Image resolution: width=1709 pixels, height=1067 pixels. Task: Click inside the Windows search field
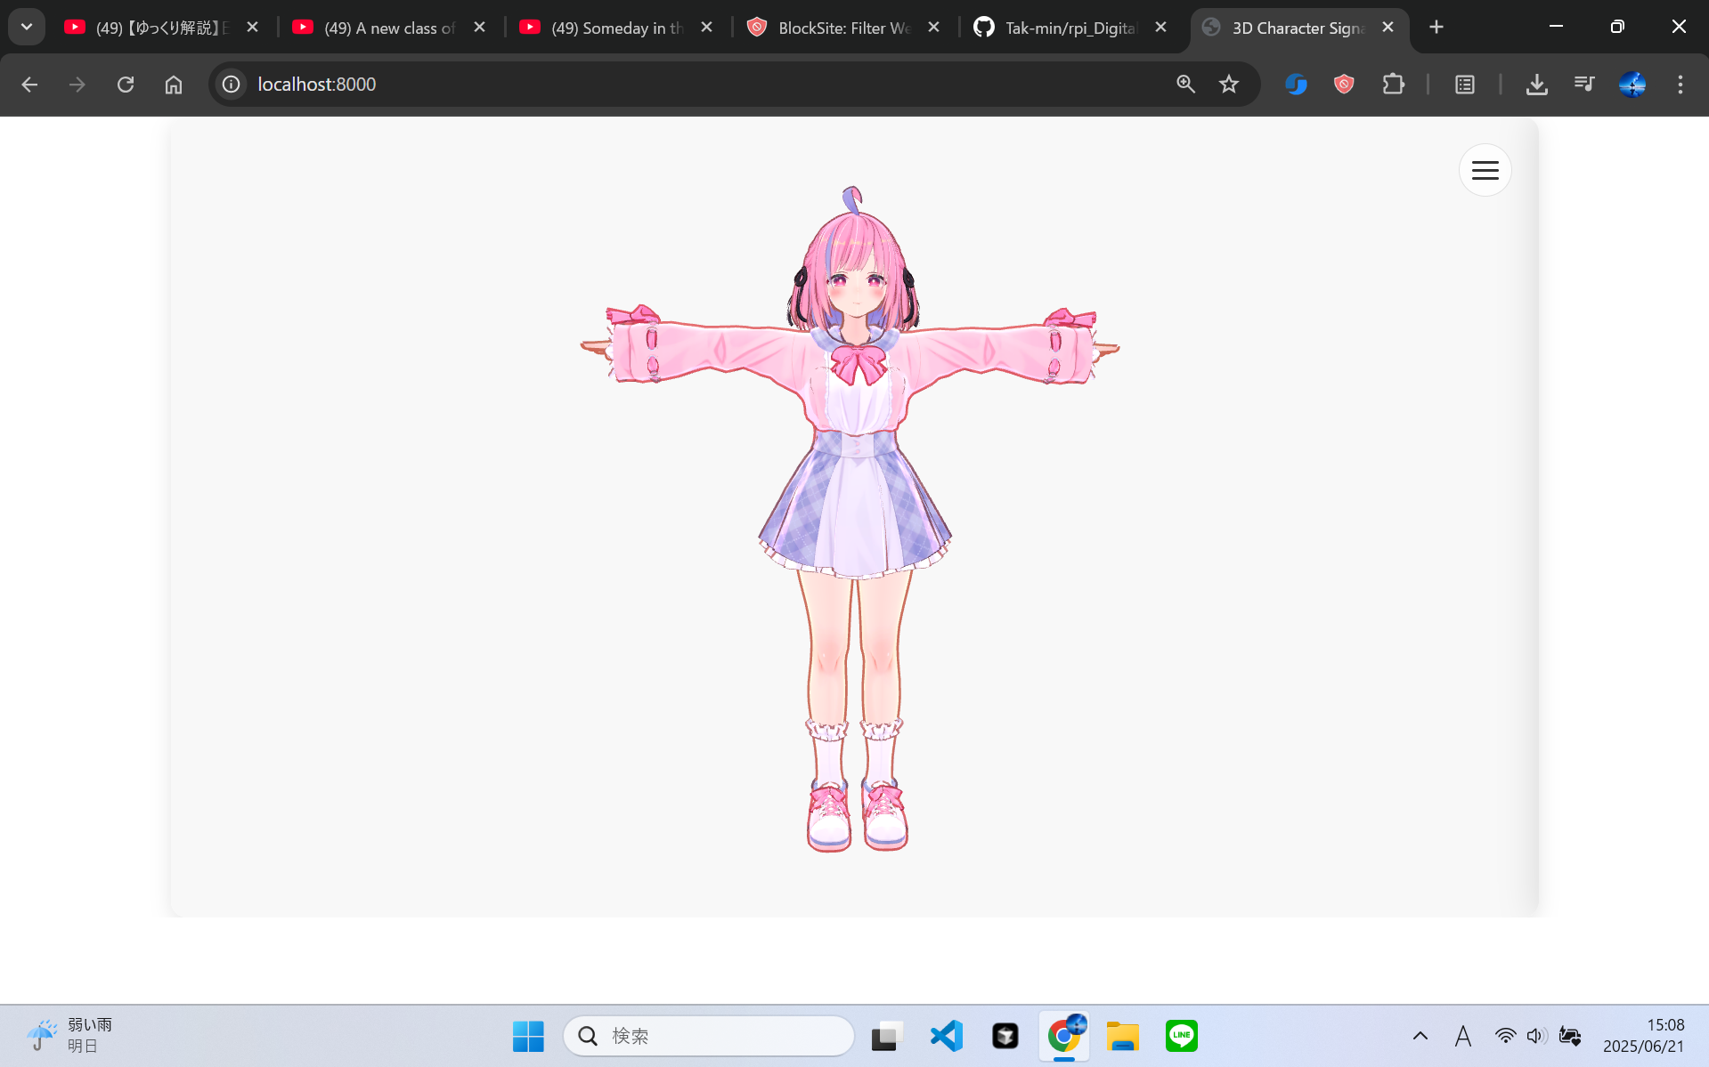point(708,1035)
